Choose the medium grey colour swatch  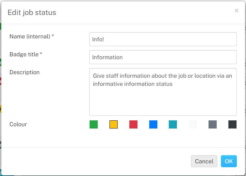coord(212,124)
